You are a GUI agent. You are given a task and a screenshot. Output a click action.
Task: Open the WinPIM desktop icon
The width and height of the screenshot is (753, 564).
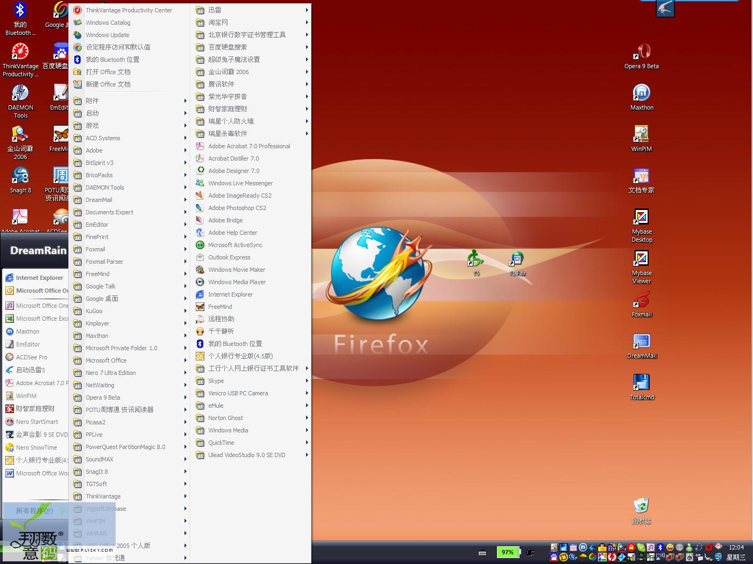641,139
